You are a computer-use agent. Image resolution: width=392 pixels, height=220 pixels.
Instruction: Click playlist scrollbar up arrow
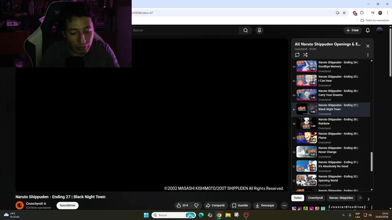[x=372, y=61]
